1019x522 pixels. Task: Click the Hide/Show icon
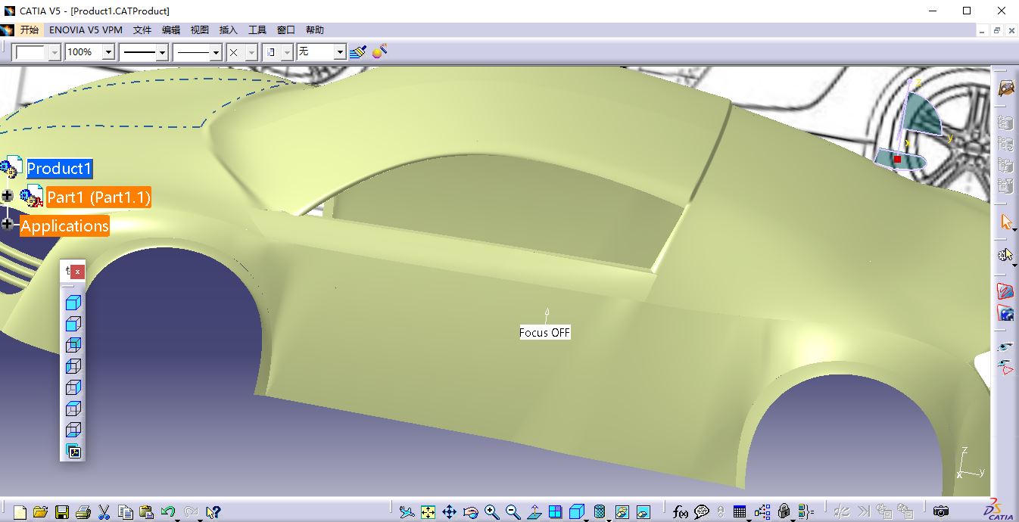tap(622, 512)
